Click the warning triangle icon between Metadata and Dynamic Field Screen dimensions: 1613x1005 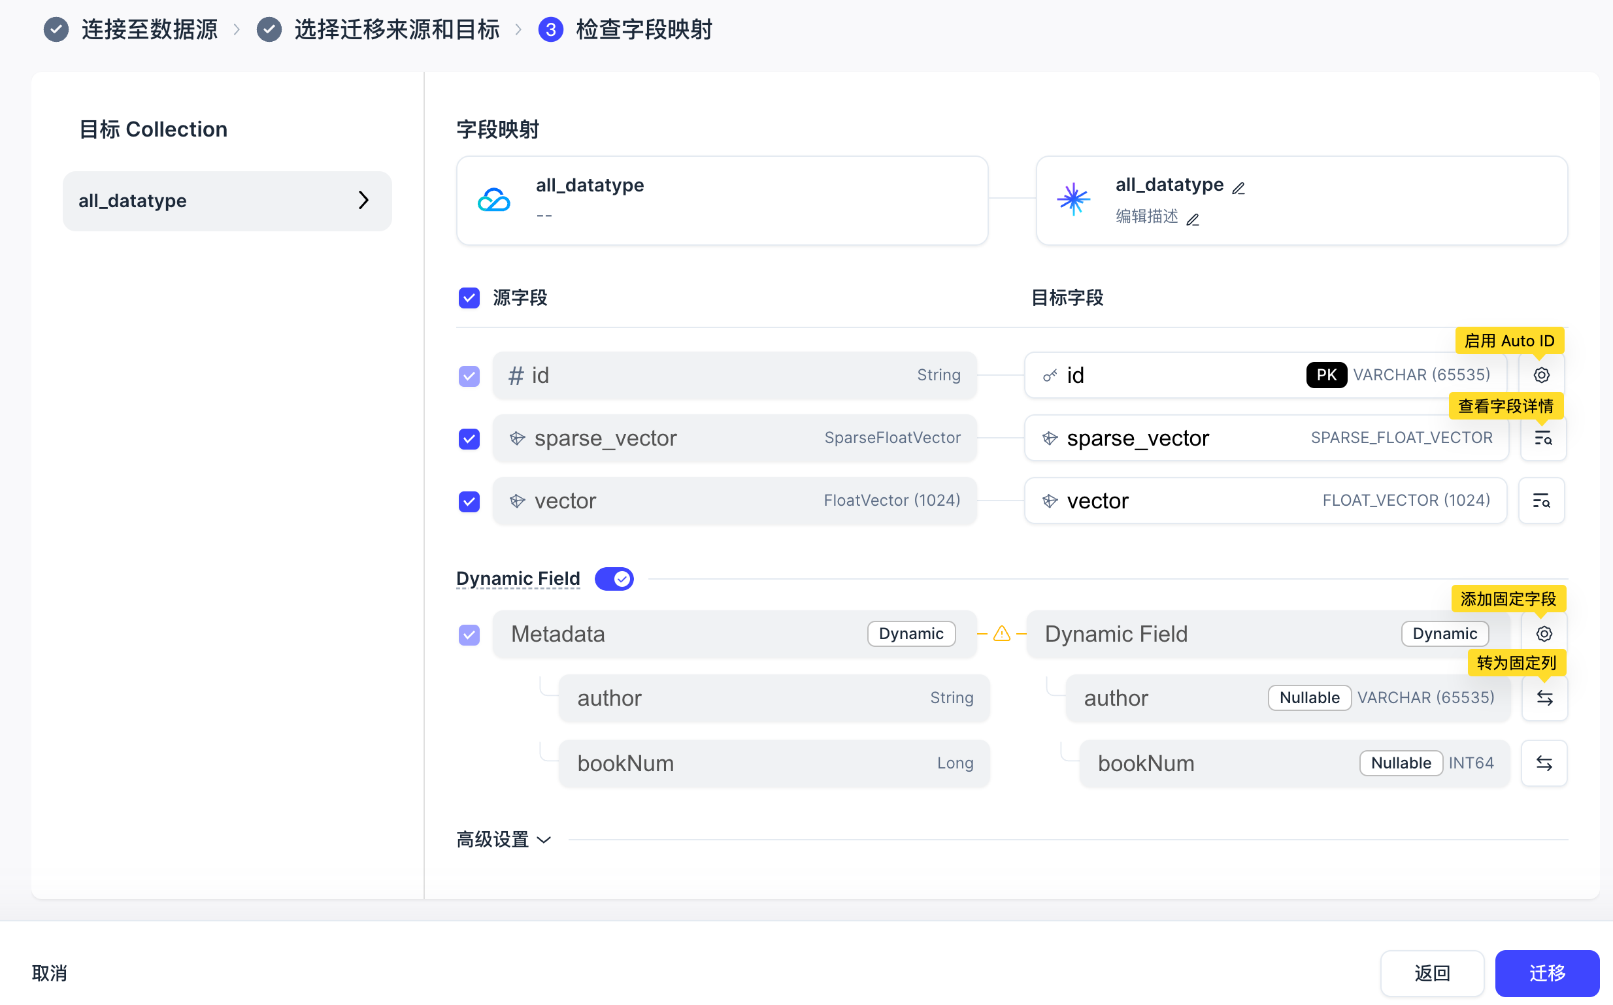(1001, 634)
